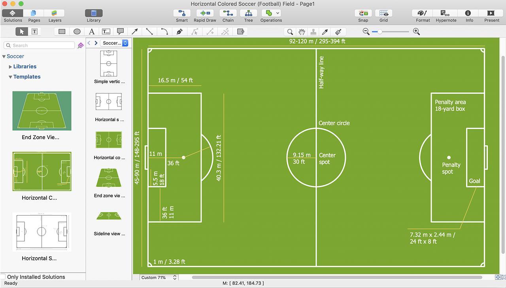Select the Ellipse drawing tool
506x288 pixels.
click(x=77, y=31)
